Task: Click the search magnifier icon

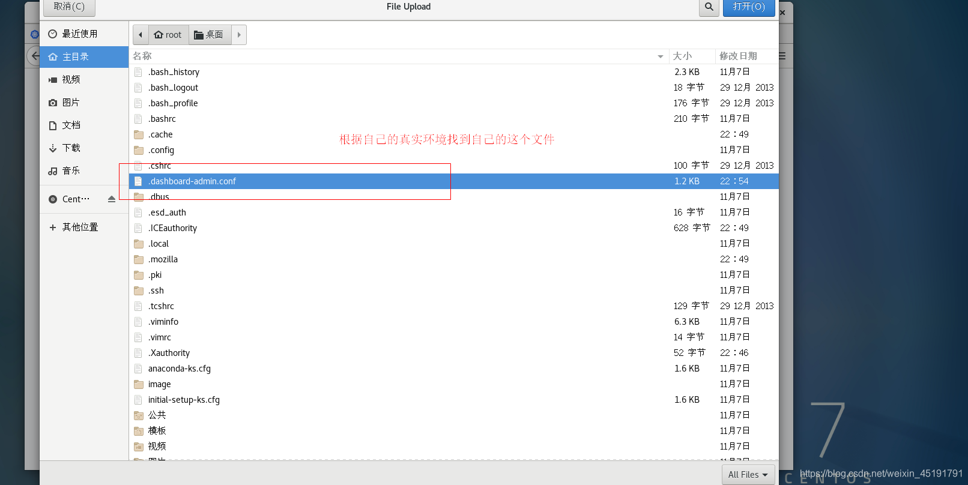Action: click(709, 7)
